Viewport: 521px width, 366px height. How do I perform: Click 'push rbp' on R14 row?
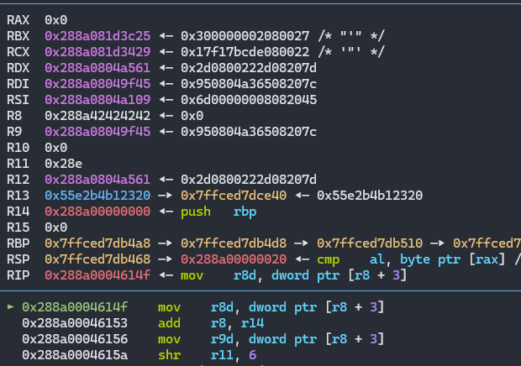[218, 212]
